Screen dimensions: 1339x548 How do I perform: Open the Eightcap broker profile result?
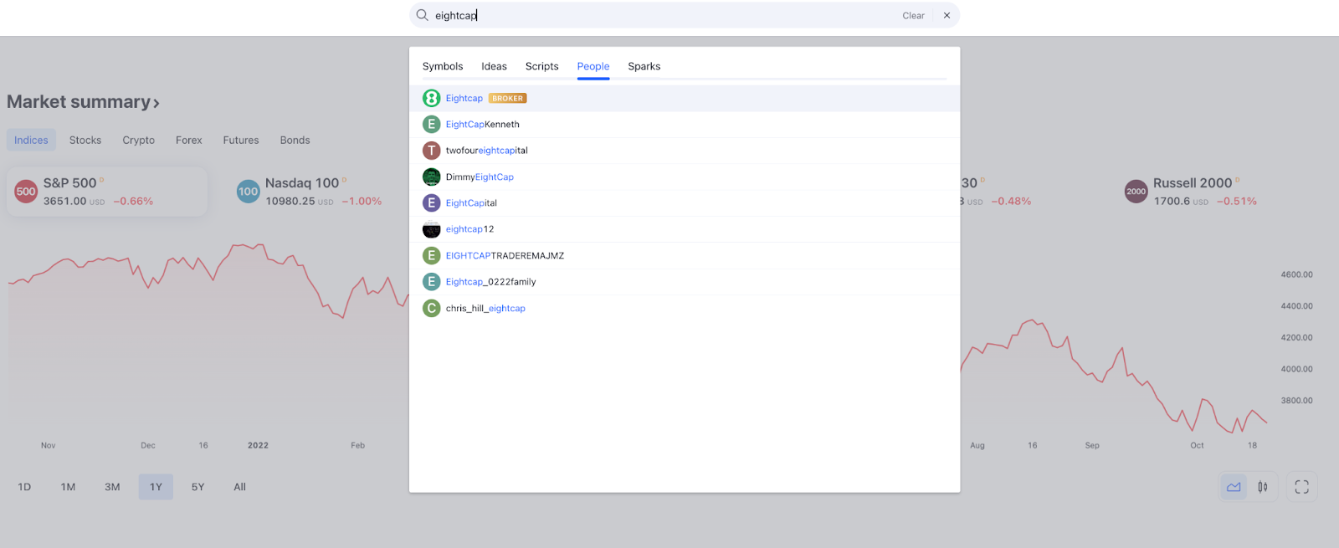685,98
